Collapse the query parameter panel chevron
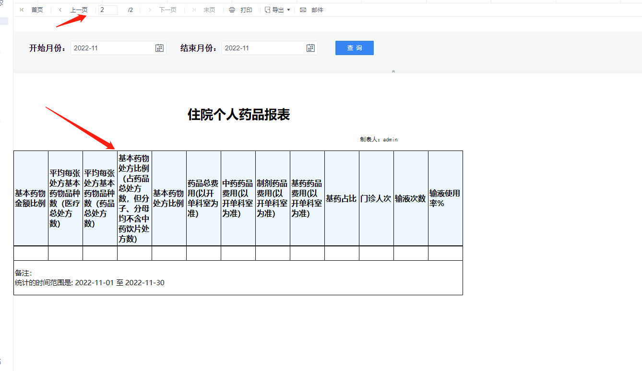The height and width of the screenshot is (371, 642). click(x=393, y=71)
